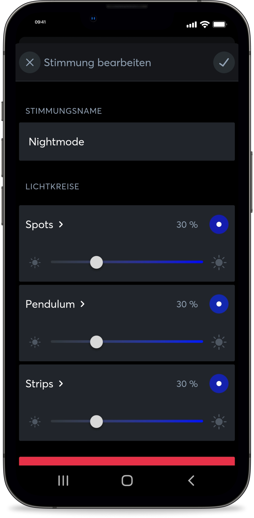Open recent apps from navigation bar

[x=63, y=480]
